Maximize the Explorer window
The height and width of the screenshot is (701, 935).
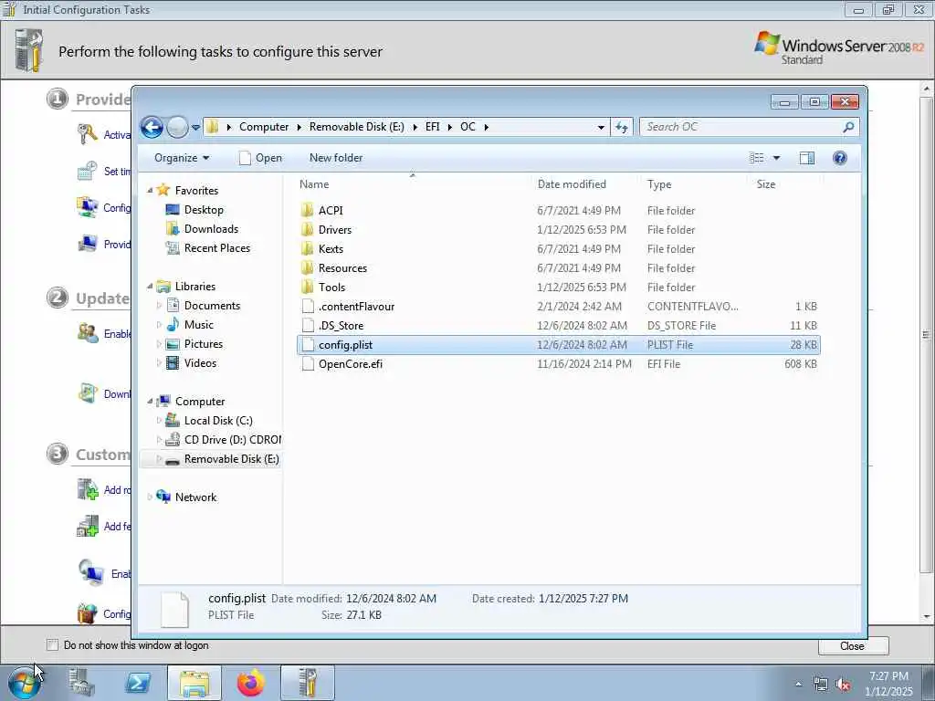pos(814,102)
